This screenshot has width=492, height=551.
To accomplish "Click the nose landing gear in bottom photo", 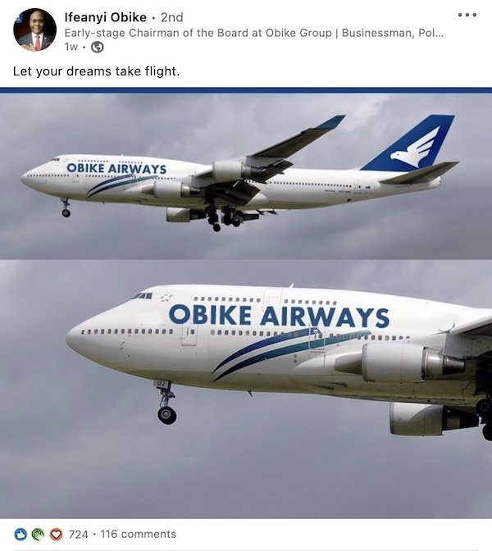I will [166, 403].
